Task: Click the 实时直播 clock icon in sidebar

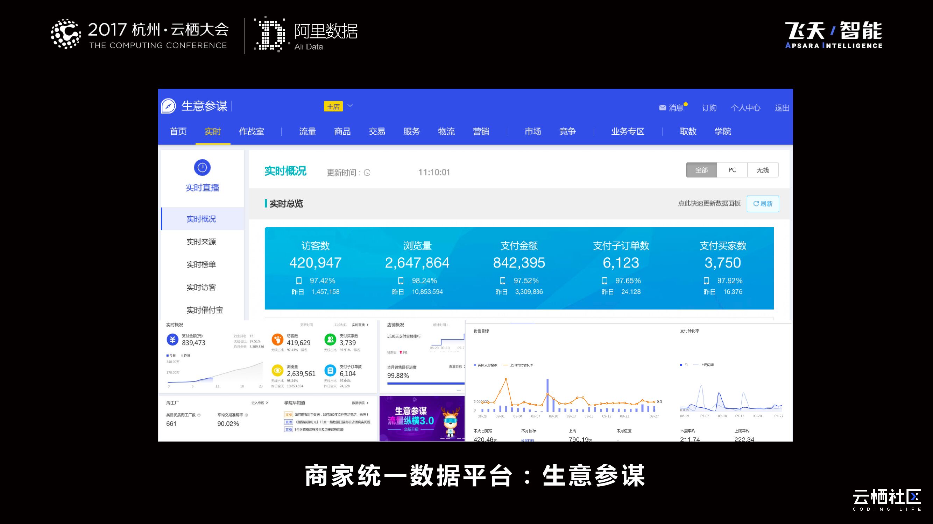Action: (x=202, y=167)
